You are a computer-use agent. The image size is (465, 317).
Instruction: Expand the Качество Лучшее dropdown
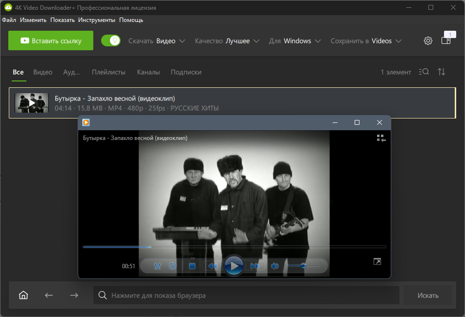pyautogui.click(x=227, y=41)
